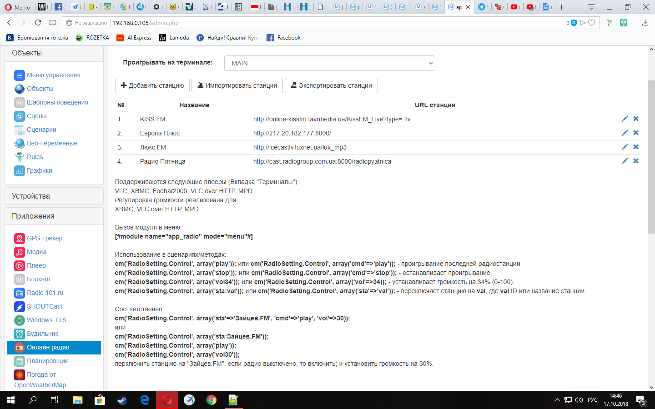Click the Люкс FM station name

[153, 147]
